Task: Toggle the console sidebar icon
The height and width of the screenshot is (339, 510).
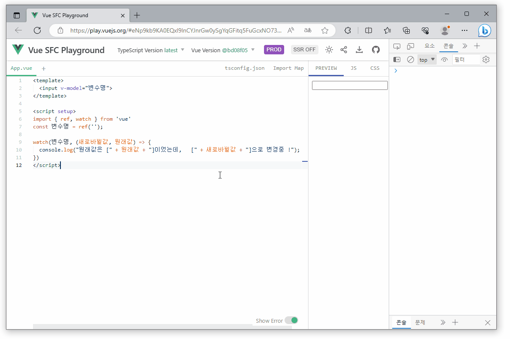Action: [x=397, y=60]
